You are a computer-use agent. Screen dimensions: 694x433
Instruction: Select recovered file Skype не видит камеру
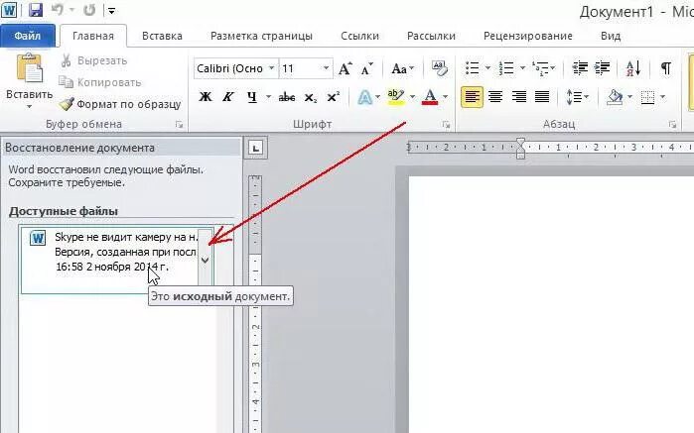click(117, 260)
